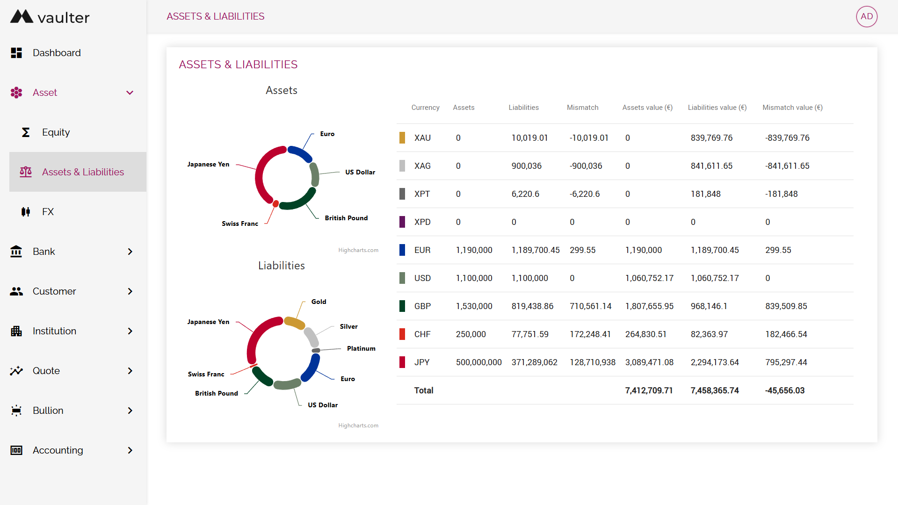Open Highcharts.com link under Assets chart

[x=358, y=250]
